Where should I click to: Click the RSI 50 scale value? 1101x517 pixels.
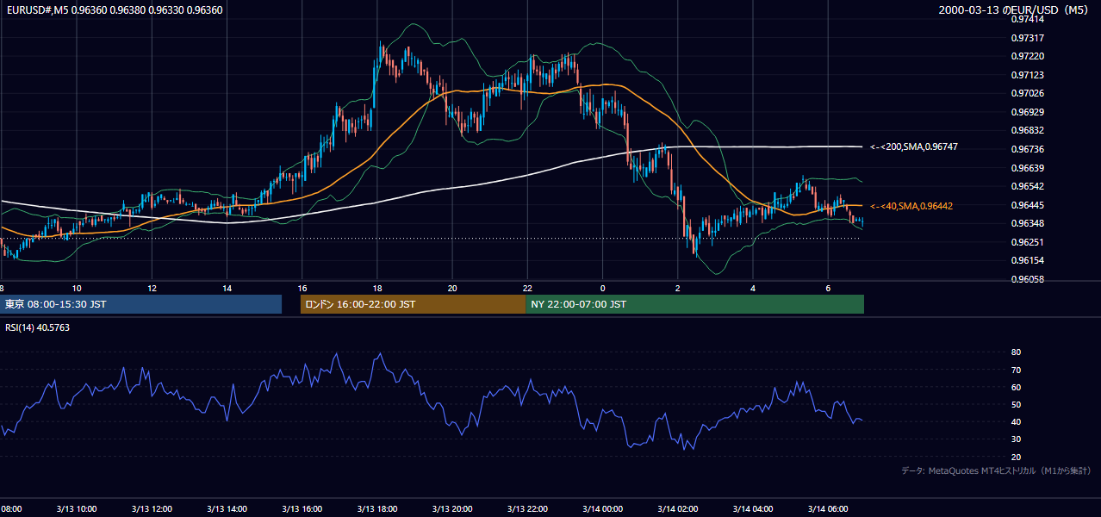[x=1017, y=404]
